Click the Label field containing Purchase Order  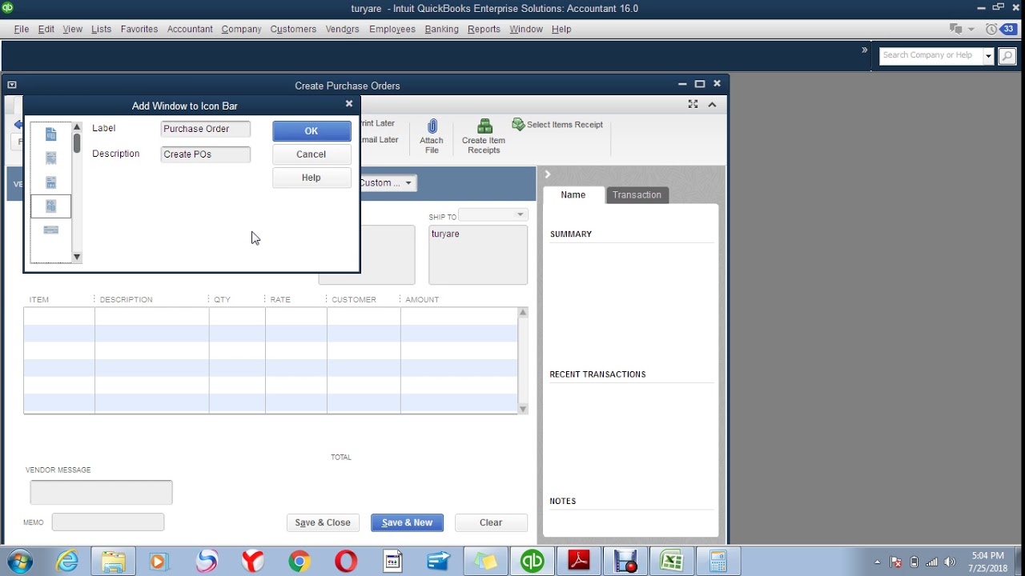tap(206, 129)
